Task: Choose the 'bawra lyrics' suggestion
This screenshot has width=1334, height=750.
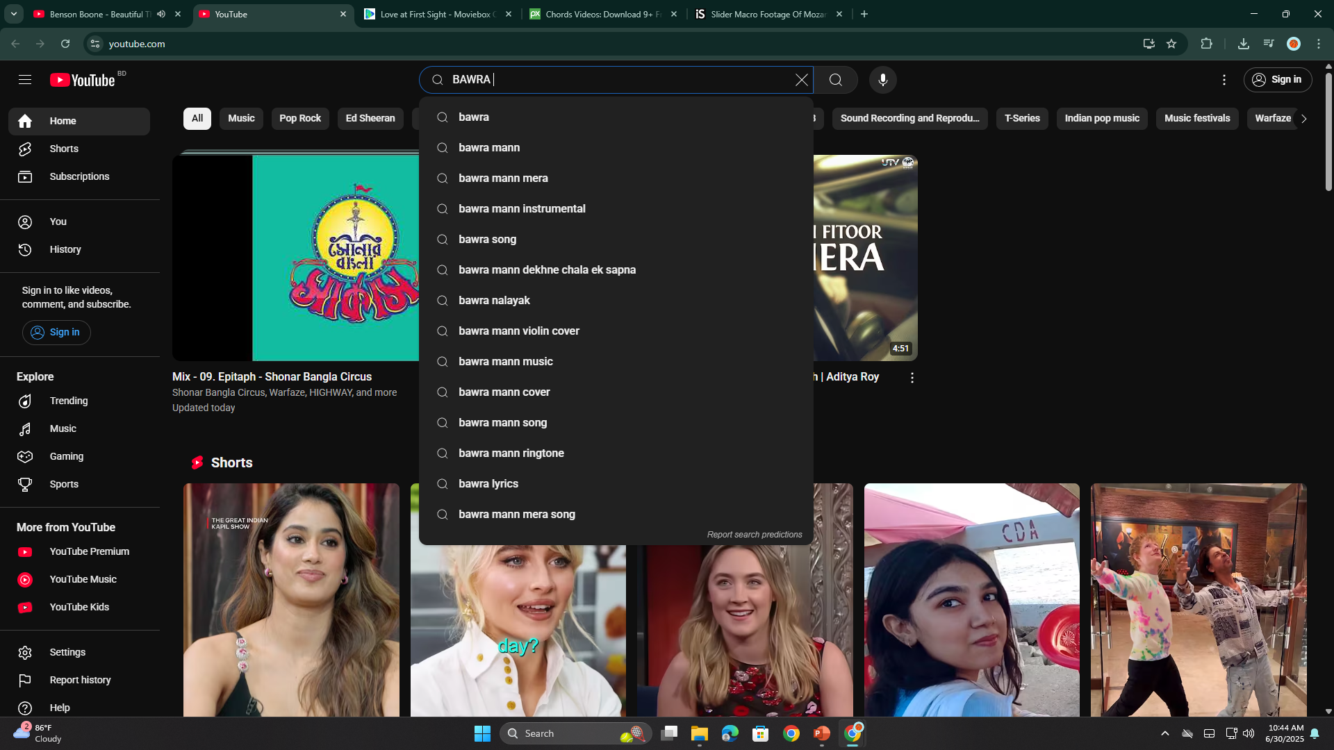Action: (x=616, y=484)
